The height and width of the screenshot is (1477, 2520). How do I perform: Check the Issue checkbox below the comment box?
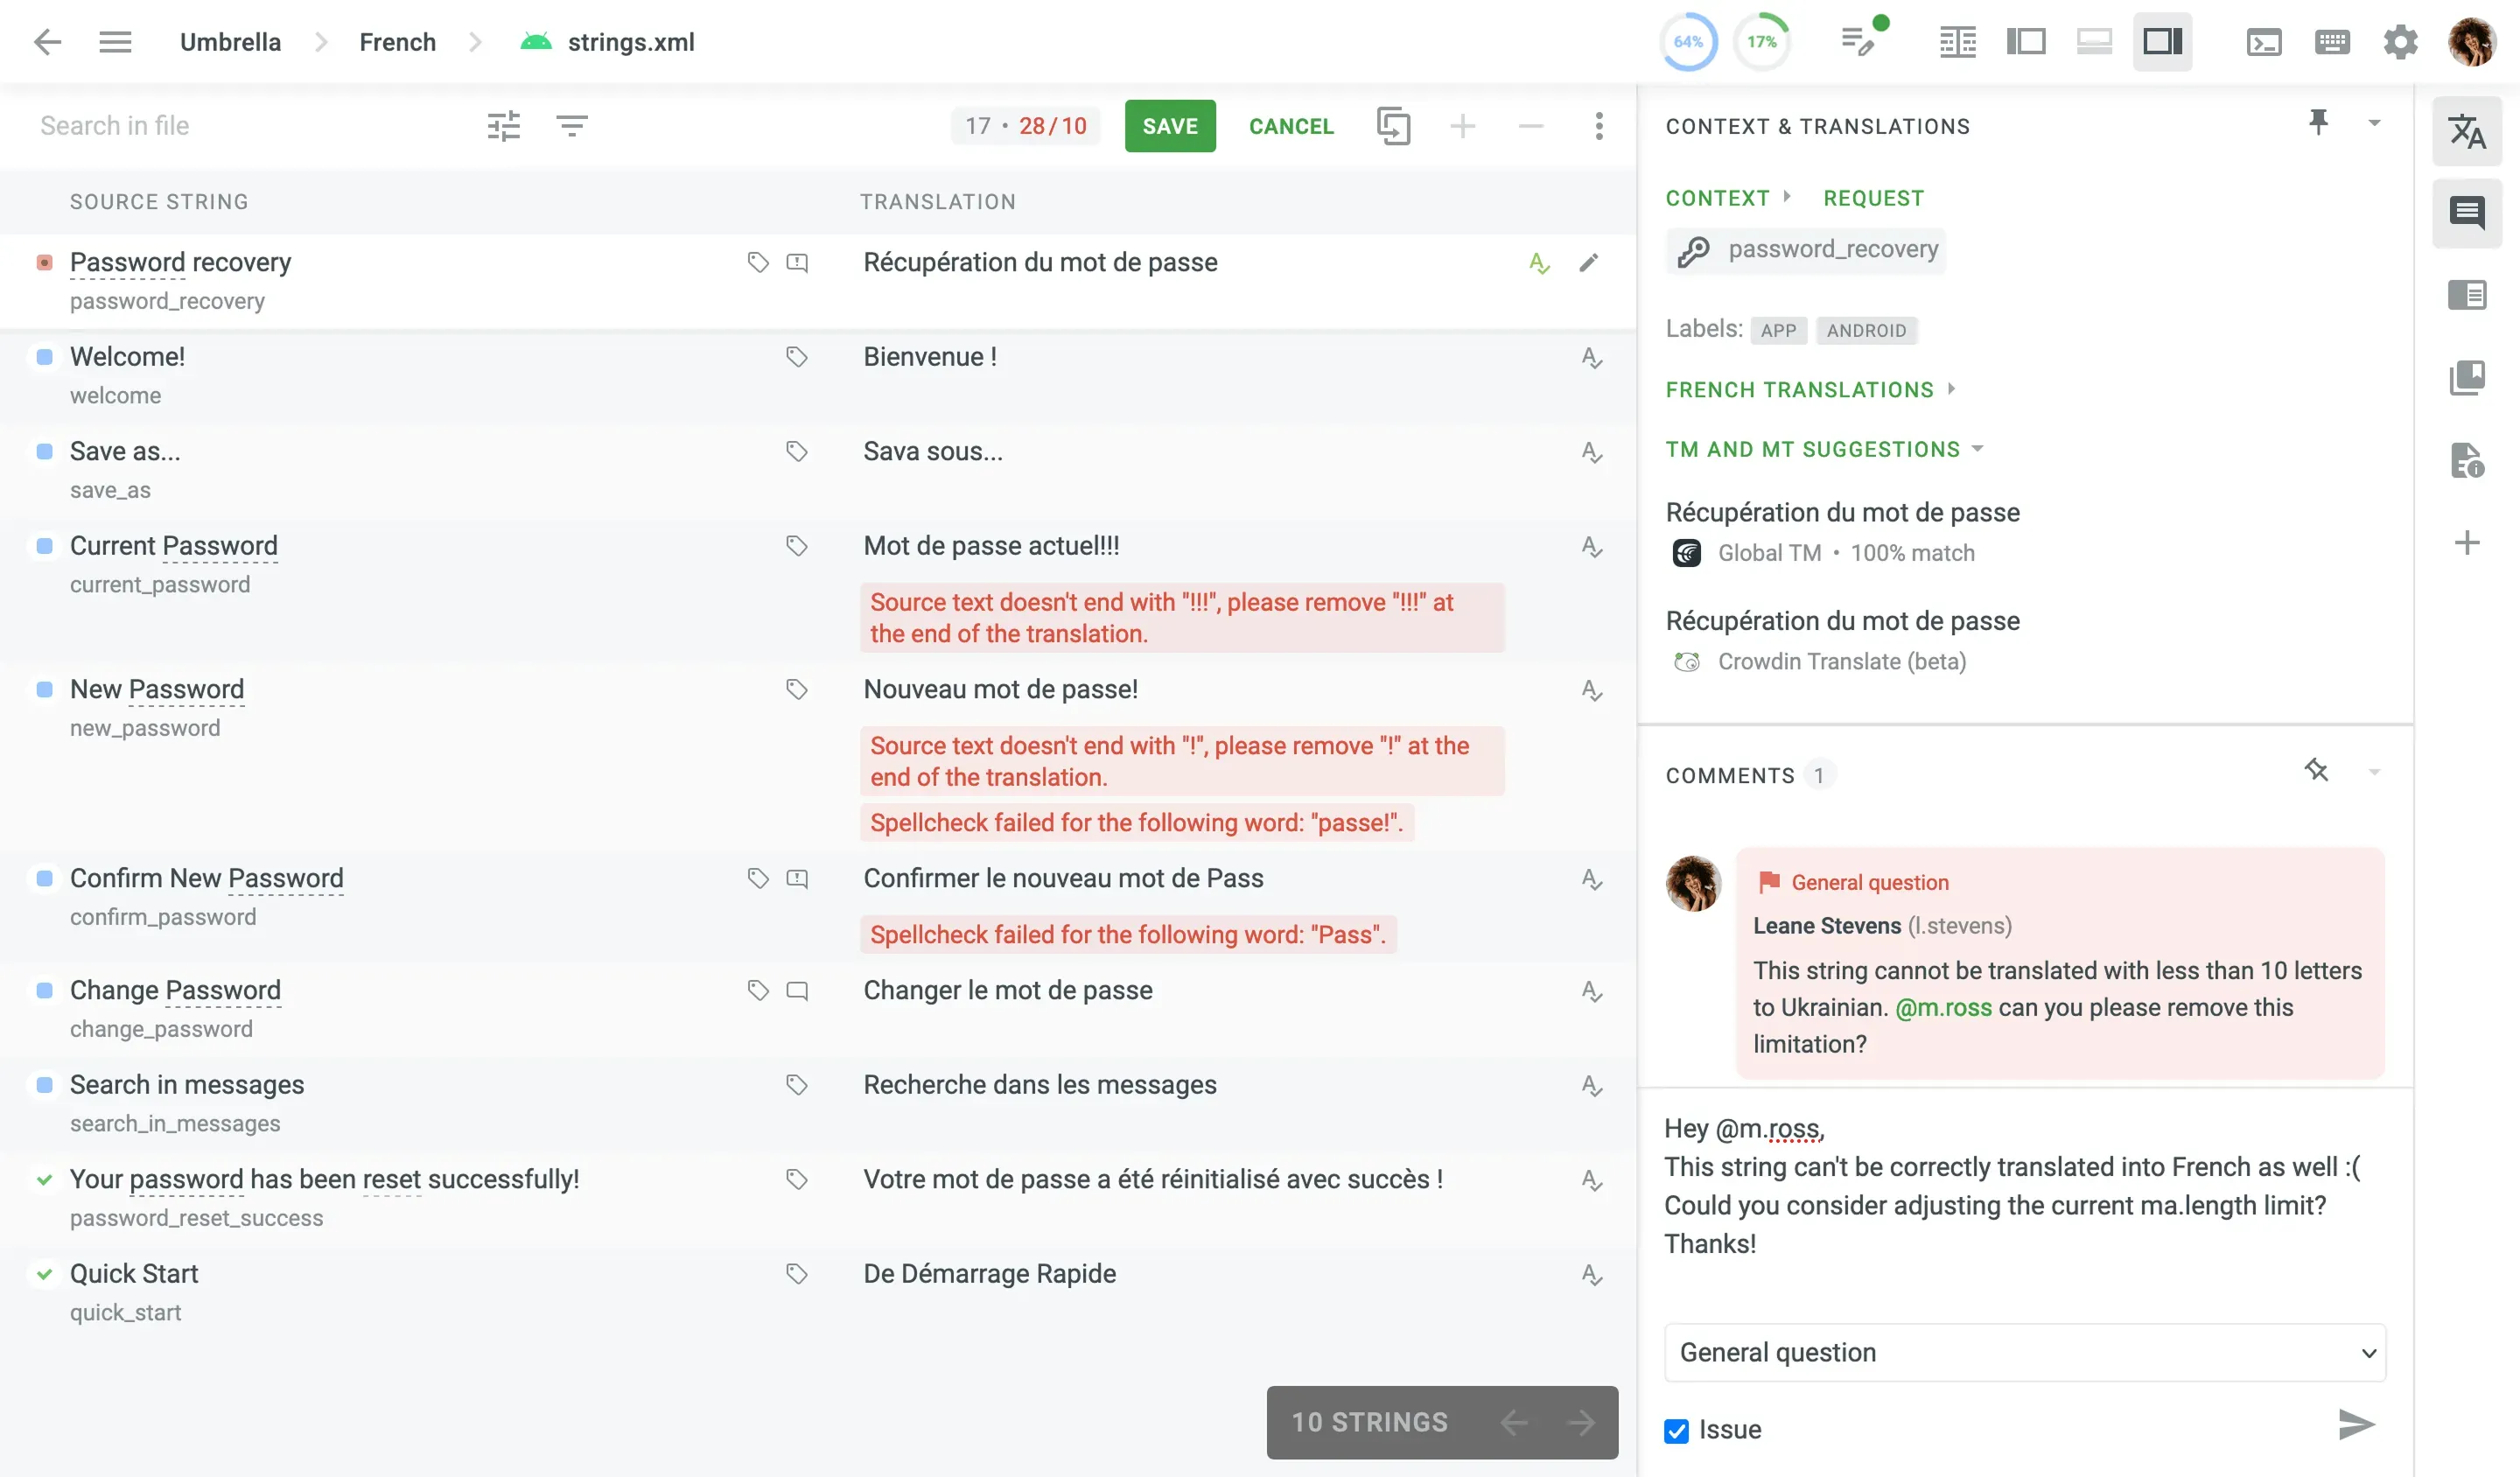click(1676, 1430)
